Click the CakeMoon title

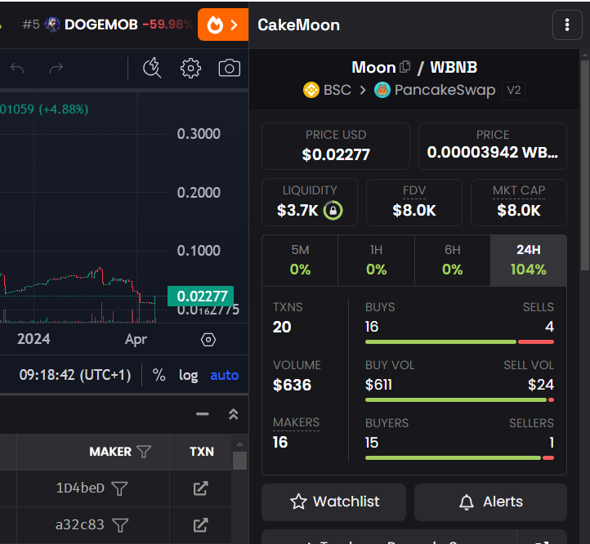pyautogui.click(x=299, y=25)
